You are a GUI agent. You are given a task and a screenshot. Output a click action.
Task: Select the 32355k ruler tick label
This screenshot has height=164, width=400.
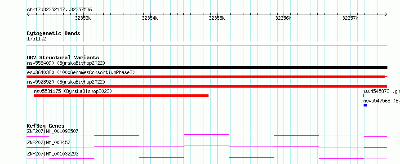click(x=217, y=18)
